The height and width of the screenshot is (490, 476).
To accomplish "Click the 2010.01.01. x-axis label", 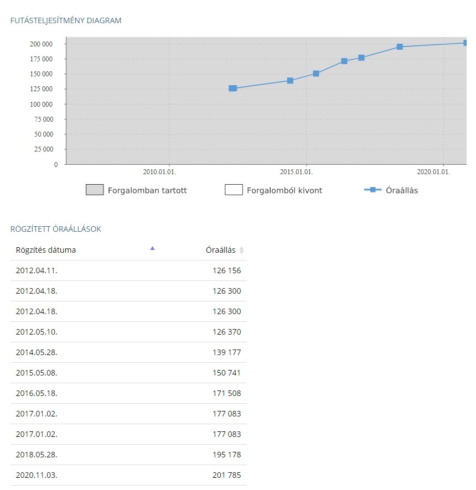I will point(159,172).
